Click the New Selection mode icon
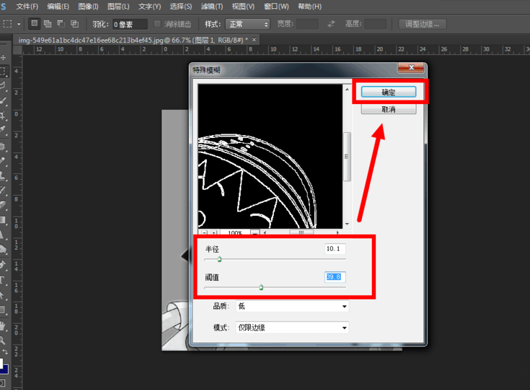530x390 pixels. pos(35,24)
